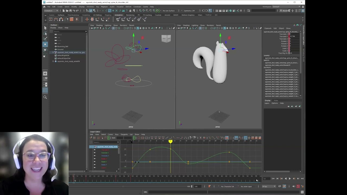Viewport: 347px width, 195px height.
Task: Click the Motion Trail shelf icon
Action: [56, 19]
